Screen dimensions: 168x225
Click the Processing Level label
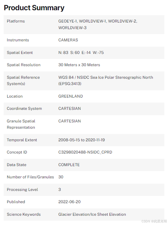22,190
